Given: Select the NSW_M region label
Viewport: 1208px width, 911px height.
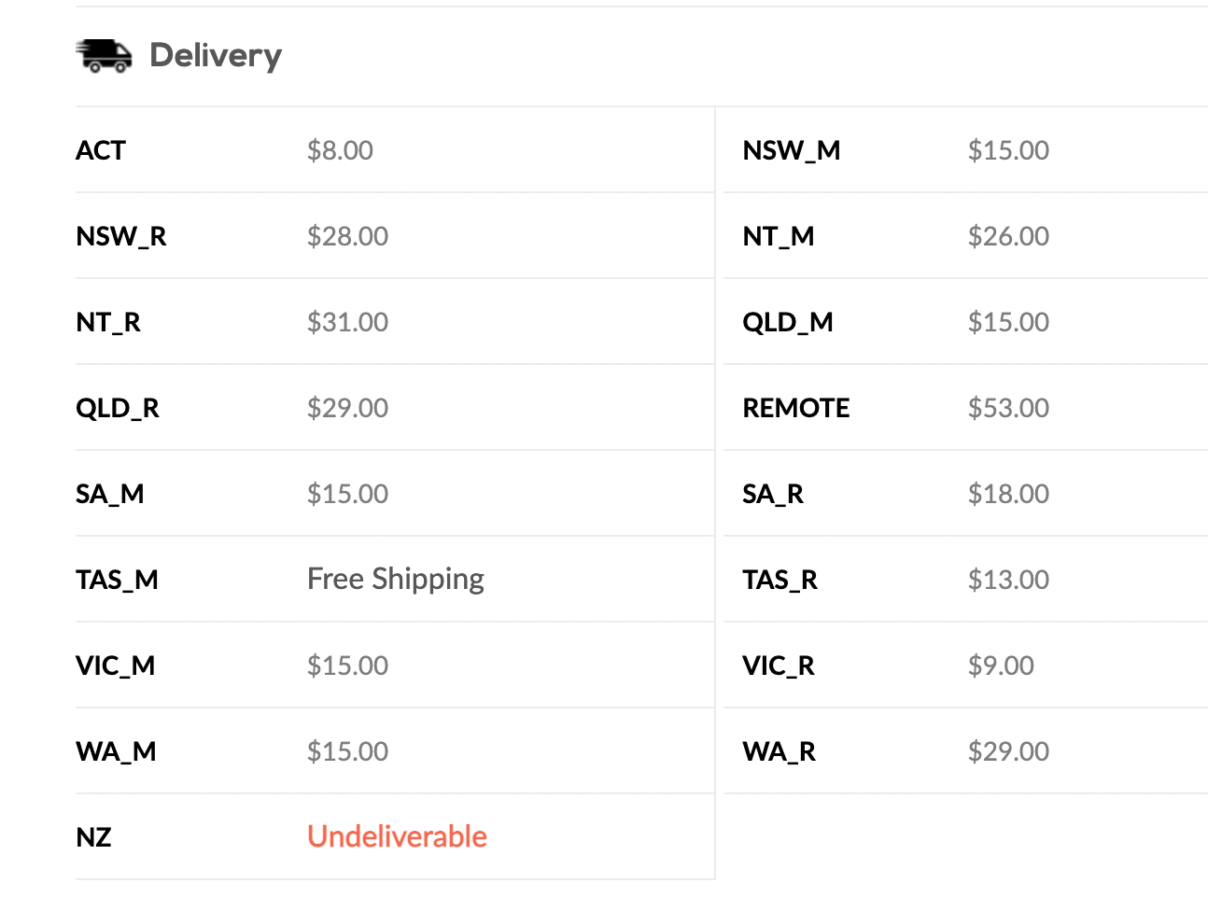Looking at the screenshot, I should click(x=792, y=150).
